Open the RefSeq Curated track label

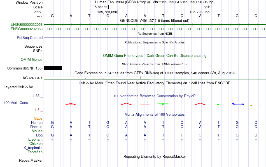click(x=29, y=38)
